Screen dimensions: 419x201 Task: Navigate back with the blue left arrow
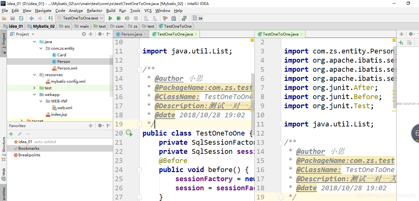[x=32, y=18]
